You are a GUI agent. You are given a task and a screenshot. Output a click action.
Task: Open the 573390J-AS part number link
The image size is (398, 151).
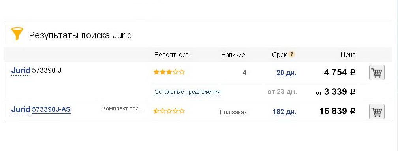coord(51,110)
